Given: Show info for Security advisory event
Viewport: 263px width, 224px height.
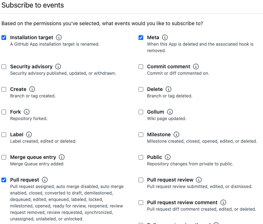Looking at the screenshot, I should (58, 67).
